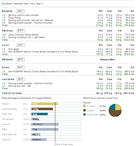Select 'Items Crackers Whole Wheat' row
This screenshot has width=136, height=146.
pyautogui.click(x=68, y=35)
